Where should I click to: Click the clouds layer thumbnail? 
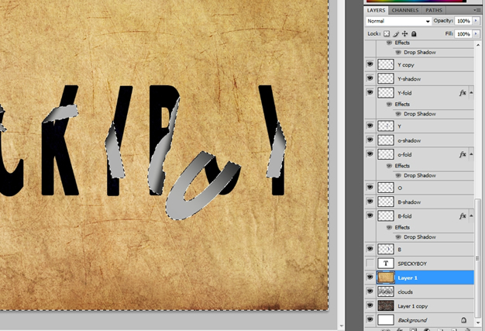[x=386, y=291]
